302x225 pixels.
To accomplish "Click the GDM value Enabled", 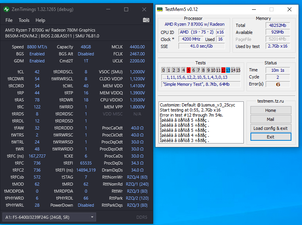I will (37, 61).
